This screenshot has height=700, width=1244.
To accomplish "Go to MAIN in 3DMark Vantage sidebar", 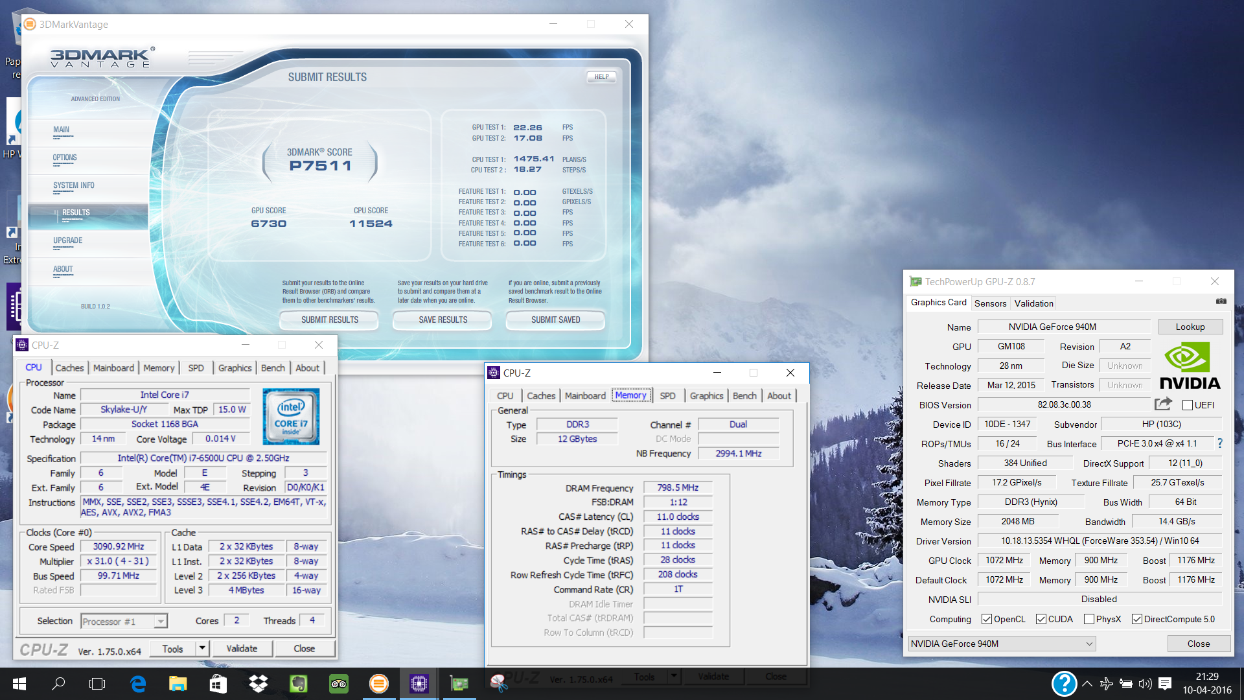I will point(61,130).
